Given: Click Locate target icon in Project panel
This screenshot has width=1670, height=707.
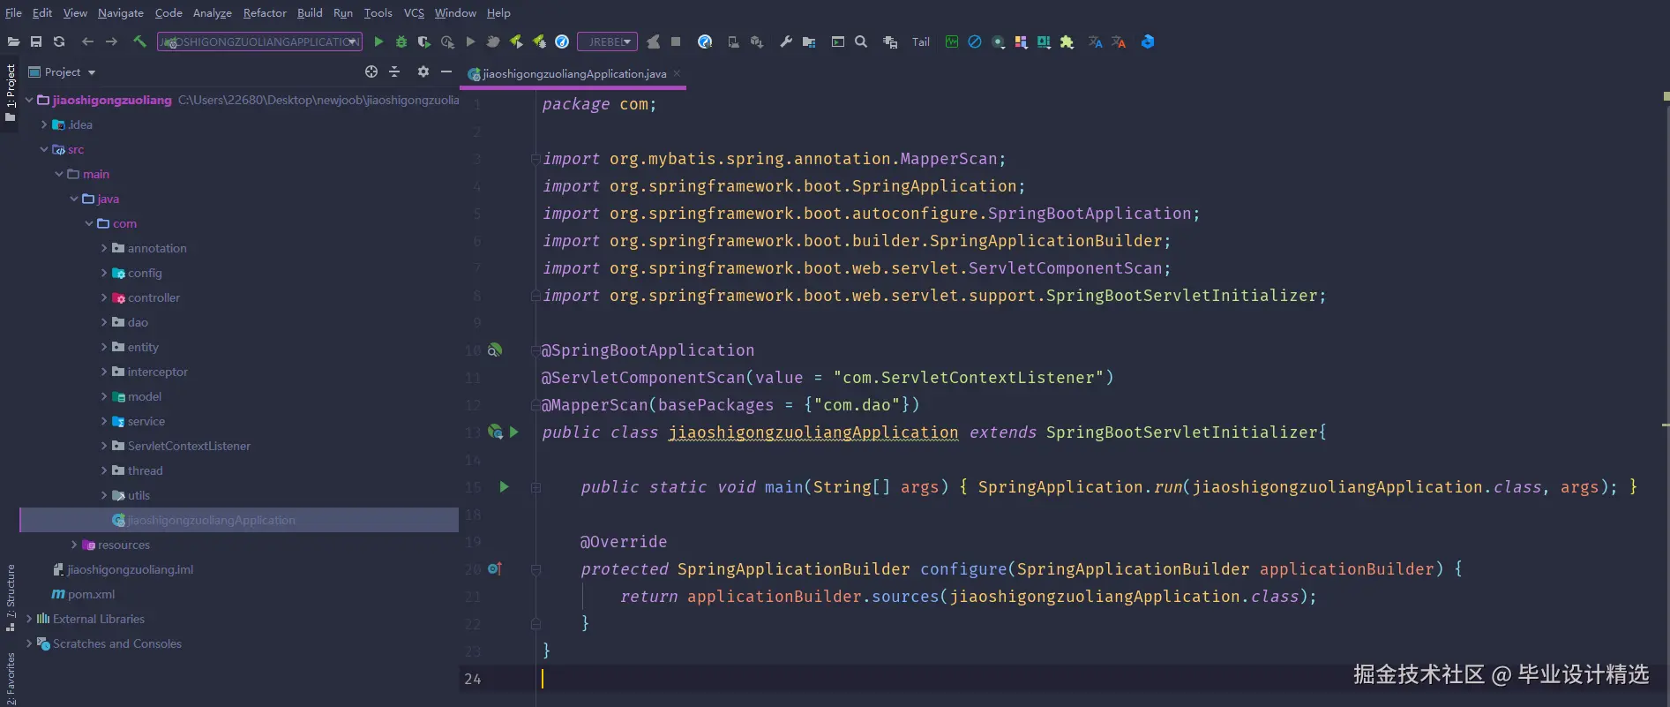Looking at the screenshot, I should click(371, 71).
